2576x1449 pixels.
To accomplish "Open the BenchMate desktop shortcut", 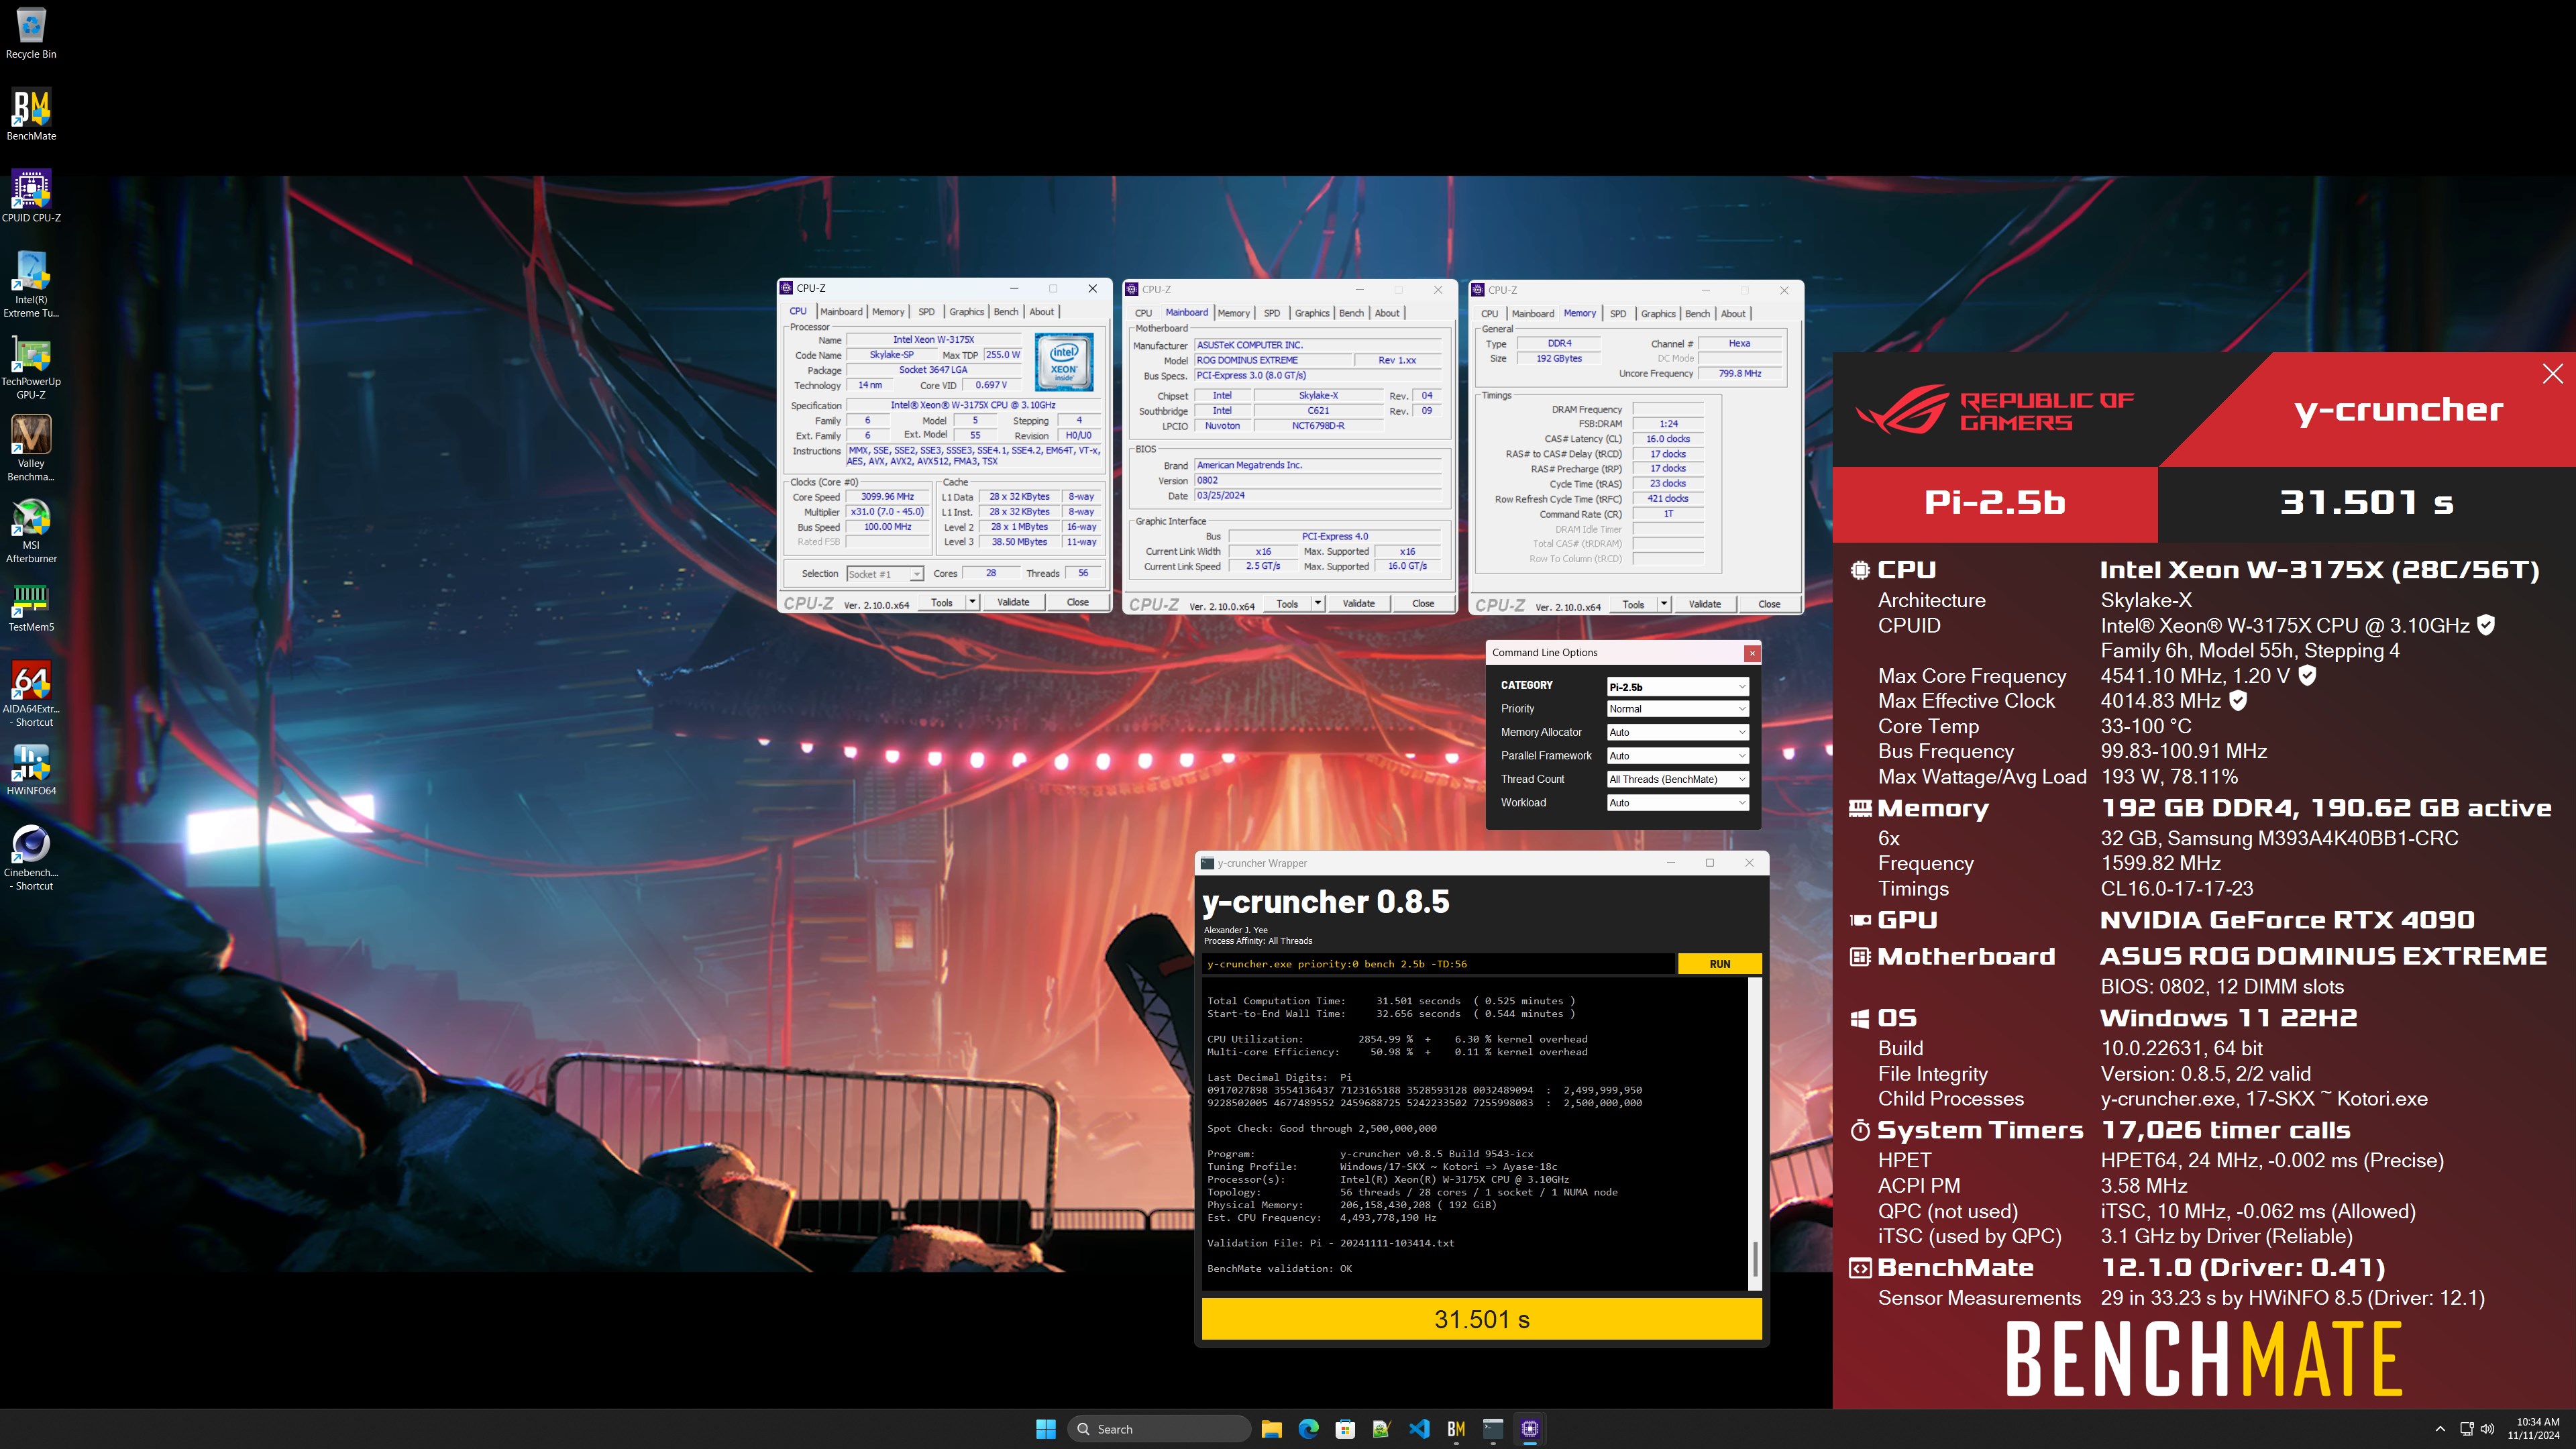I will (x=31, y=114).
